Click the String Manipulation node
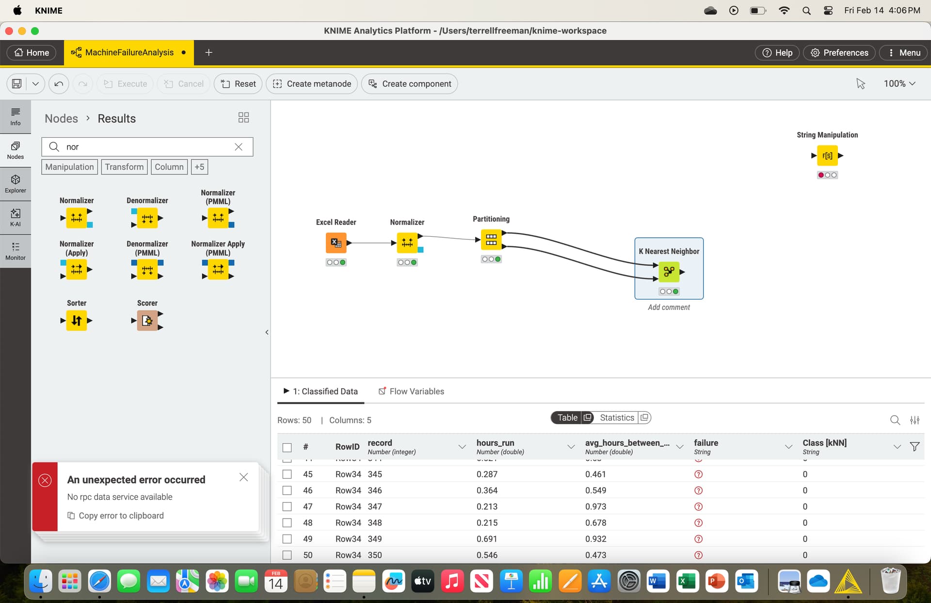This screenshot has width=931, height=603. point(827,156)
